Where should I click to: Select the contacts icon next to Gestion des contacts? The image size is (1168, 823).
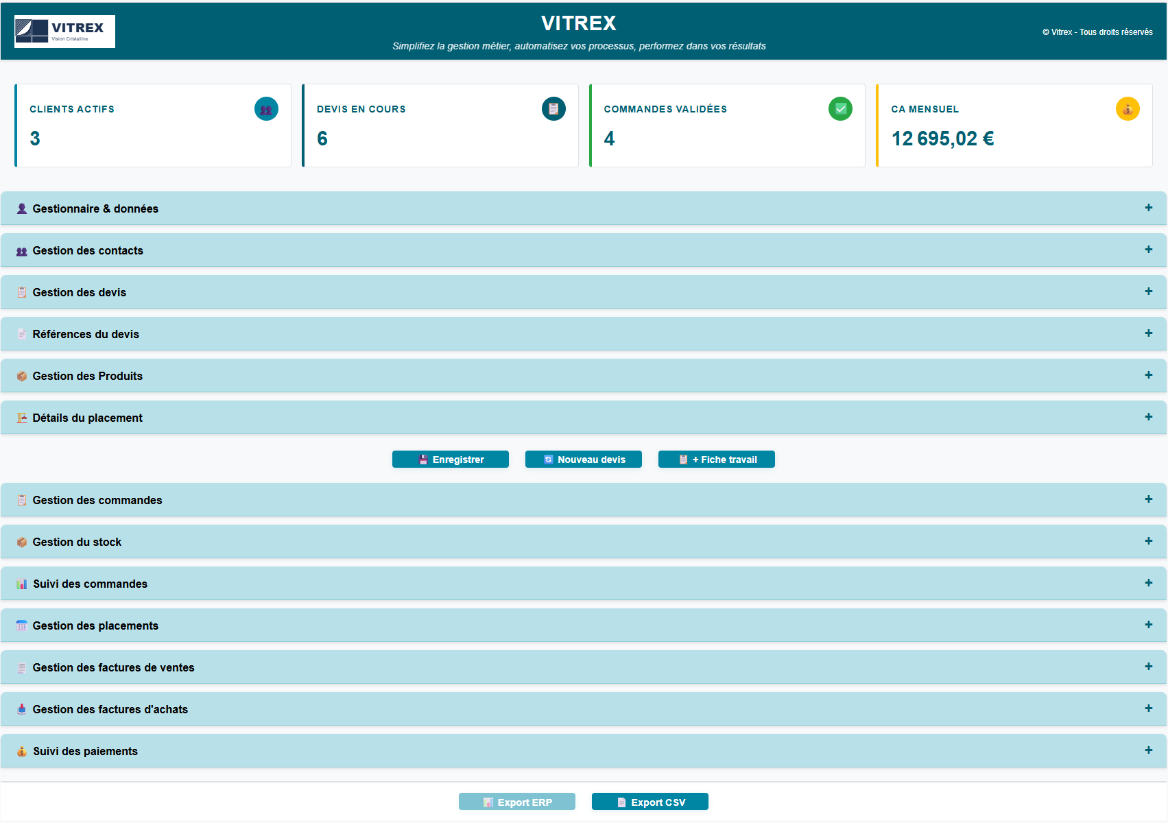coord(21,250)
